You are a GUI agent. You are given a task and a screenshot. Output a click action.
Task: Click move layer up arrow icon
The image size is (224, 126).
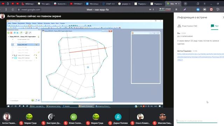pyautogui.click(x=15, y=33)
